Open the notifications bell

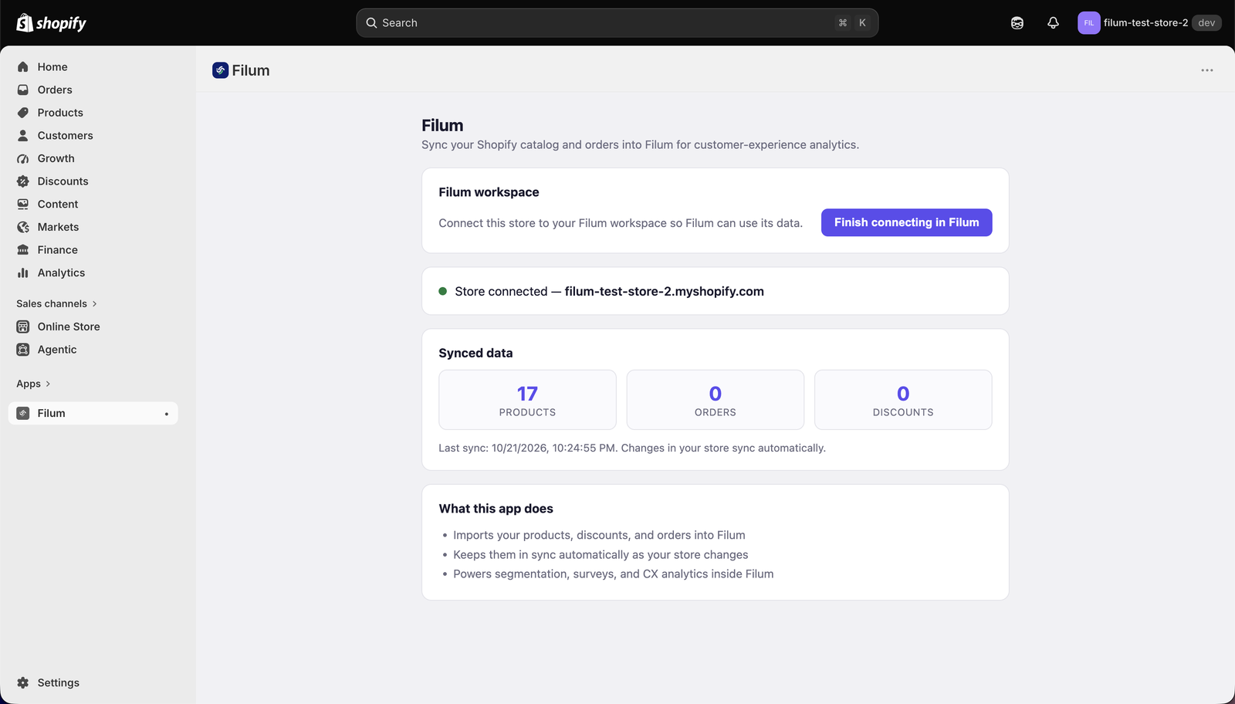[x=1053, y=23]
